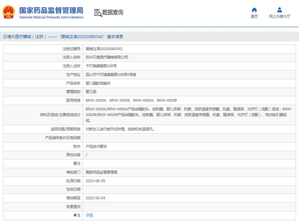Image resolution: width=299 pixels, height=222 pixels.
Task: Select address 千灯镇龚巷路108号
Action: [x=101, y=66]
